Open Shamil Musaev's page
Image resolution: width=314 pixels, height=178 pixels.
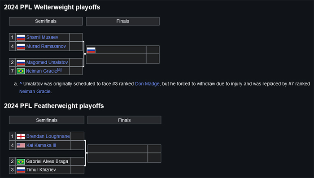42,37
